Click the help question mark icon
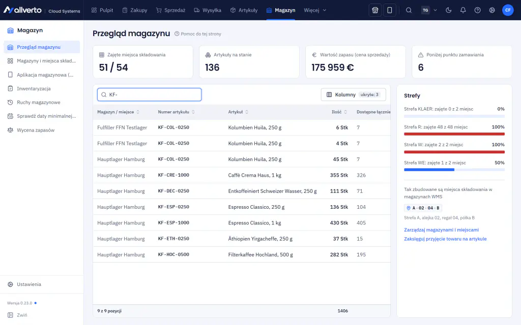521x325 pixels. [477, 10]
